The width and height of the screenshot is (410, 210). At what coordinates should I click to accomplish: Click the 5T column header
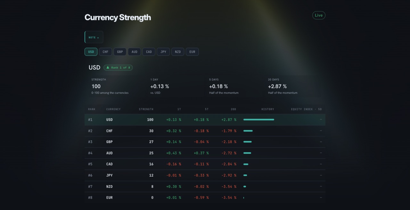coord(207,109)
